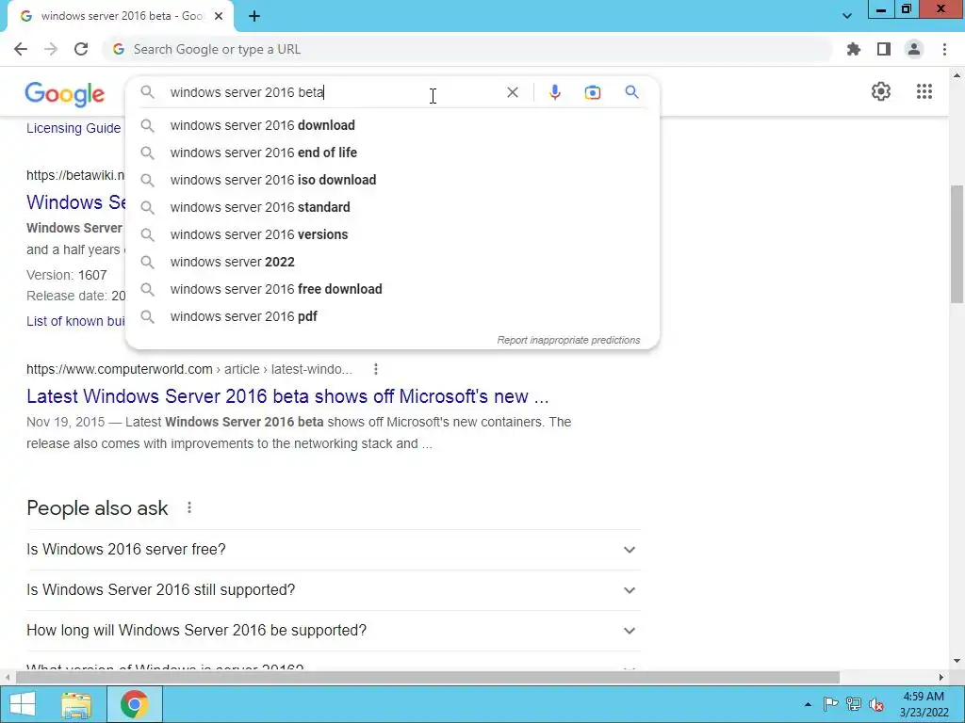Image resolution: width=965 pixels, height=723 pixels.
Task: Click the vertical scrollbar down arrow
Action: click(x=957, y=662)
